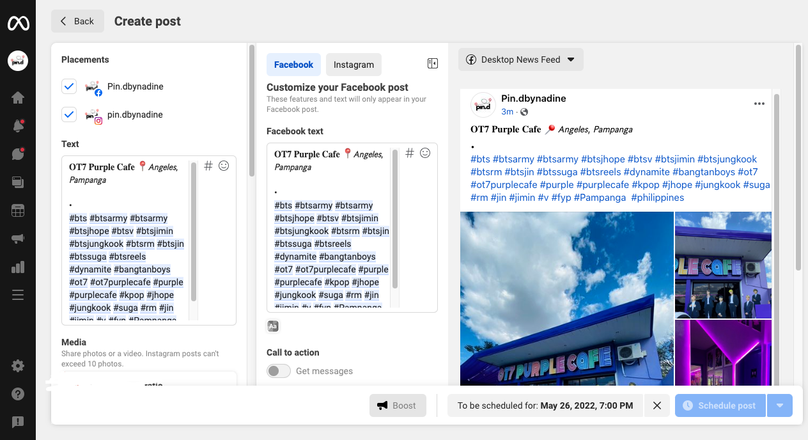The image size is (808, 440).
Task: Go Back from Create post
Action: pos(77,21)
